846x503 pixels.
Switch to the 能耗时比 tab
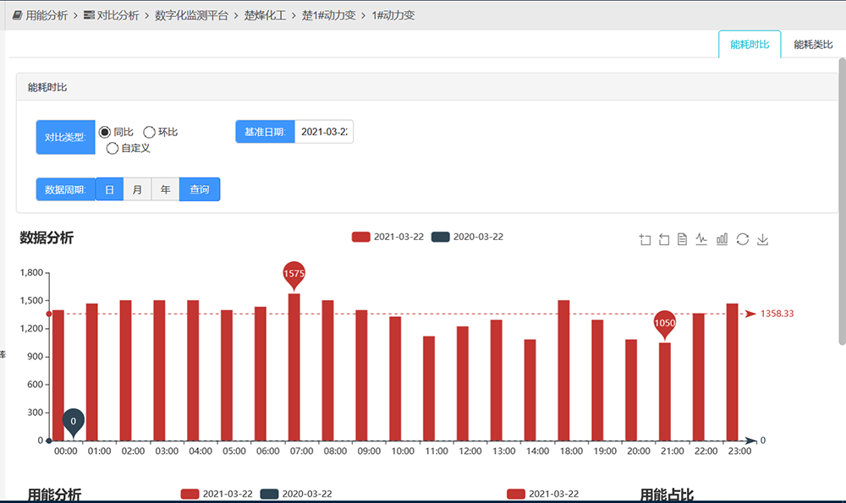point(750,45)
